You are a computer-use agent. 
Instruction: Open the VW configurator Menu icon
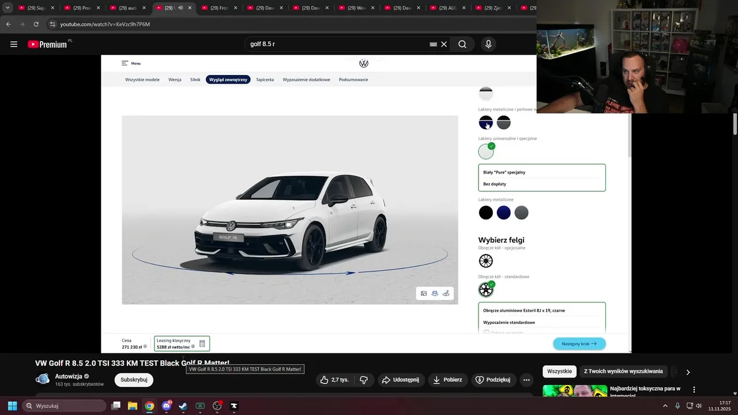tap(125, 63)
